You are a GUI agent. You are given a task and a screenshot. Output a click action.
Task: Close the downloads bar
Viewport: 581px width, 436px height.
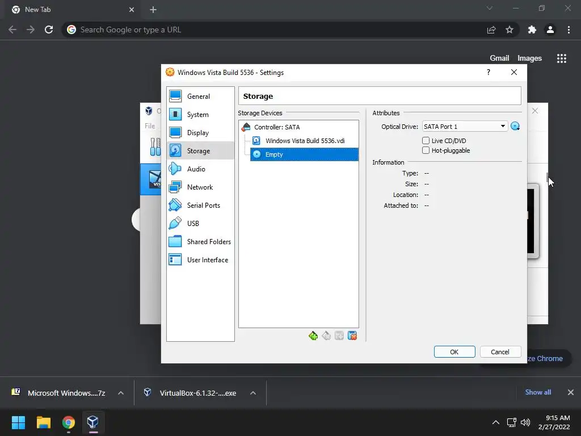[571, 392]
